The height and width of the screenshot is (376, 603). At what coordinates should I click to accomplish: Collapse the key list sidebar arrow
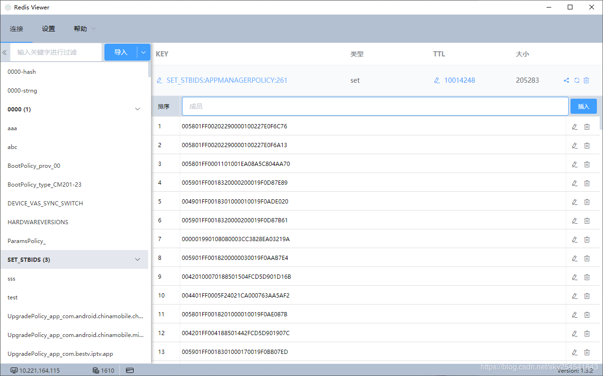coord(5,53)
